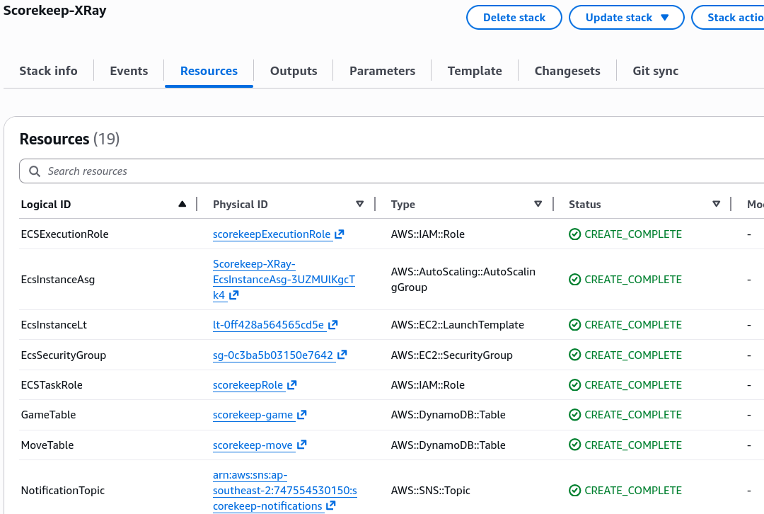Viewport: 764px width, 514px height.
Task: Switch to the Git sync tab
Action: click(x=655, y=71)
